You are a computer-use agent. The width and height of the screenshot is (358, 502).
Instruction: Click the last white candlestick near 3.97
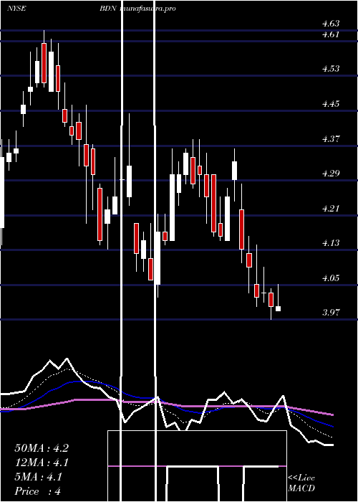[x=278, y=308]
